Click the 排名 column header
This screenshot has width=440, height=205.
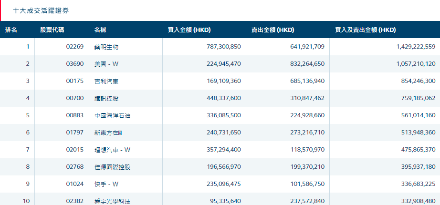[x=11, y=30]
